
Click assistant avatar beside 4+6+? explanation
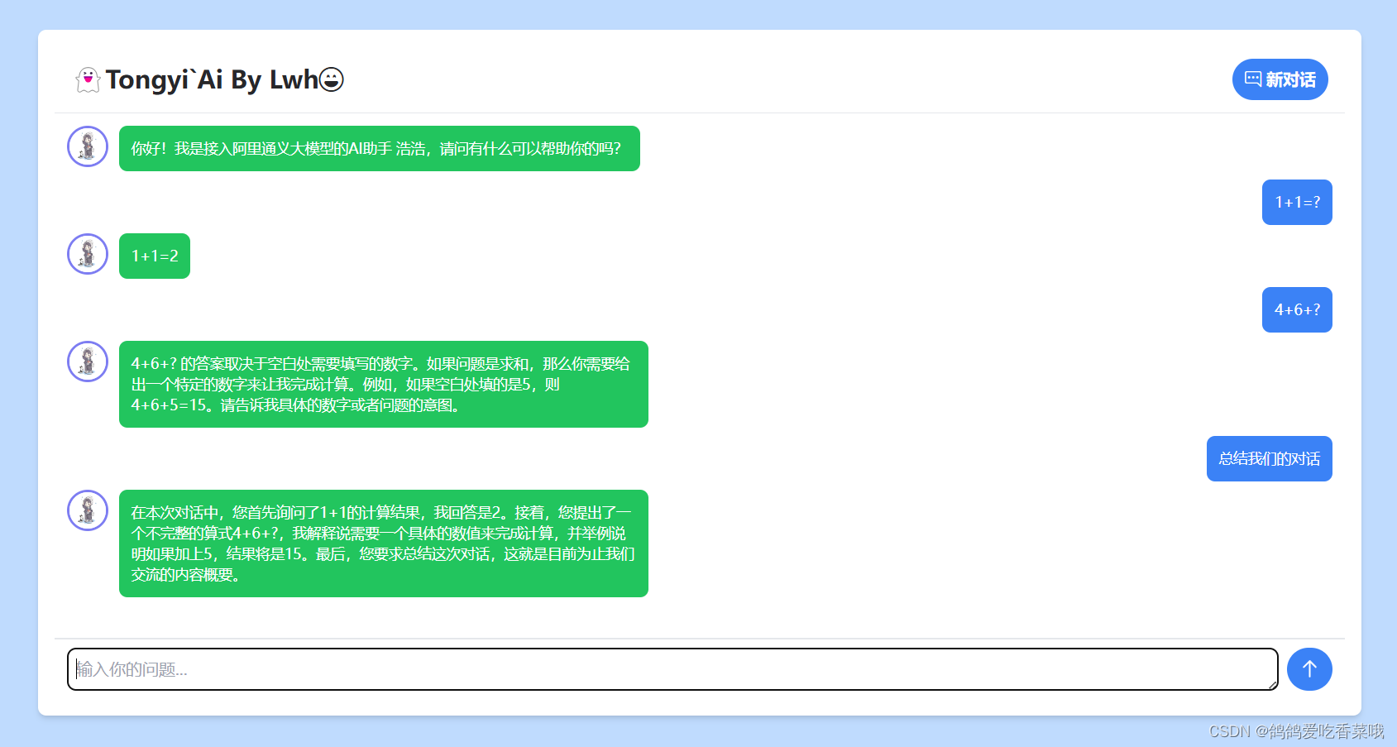[x=88, y=362]
